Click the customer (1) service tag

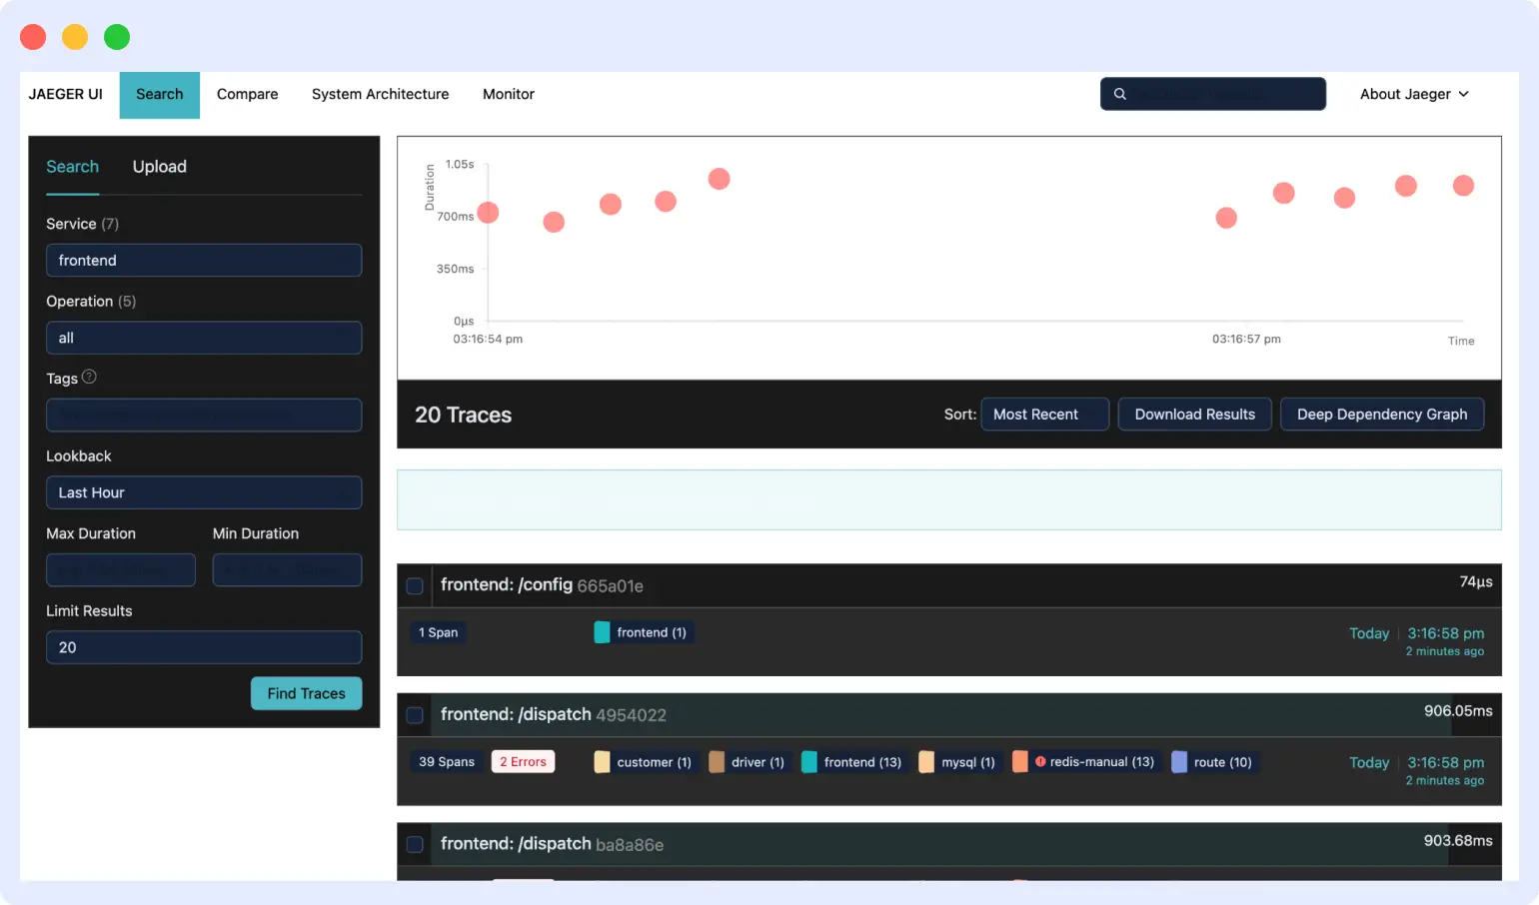(x=646, y=762)
